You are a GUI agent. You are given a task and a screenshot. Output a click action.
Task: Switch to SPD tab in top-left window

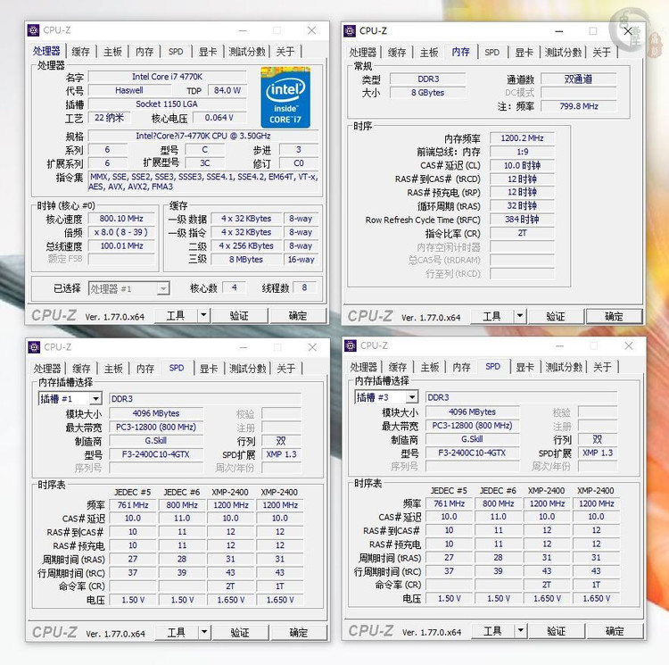[x=176, y=52]
